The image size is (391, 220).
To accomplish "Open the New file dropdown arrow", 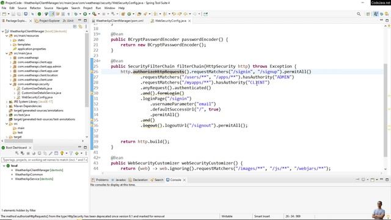I will (9, 14).
